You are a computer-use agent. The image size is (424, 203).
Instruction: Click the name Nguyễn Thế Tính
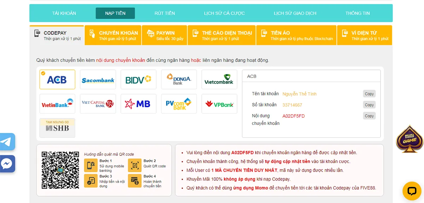tap(300, 94)
